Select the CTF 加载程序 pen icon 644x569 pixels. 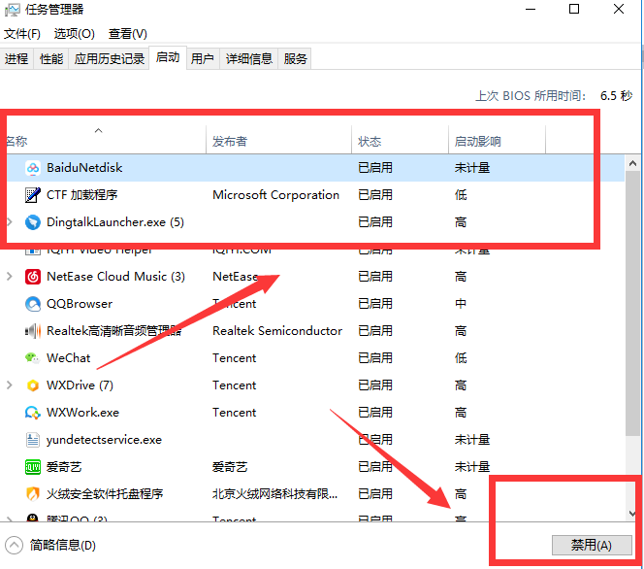(31, 195)
